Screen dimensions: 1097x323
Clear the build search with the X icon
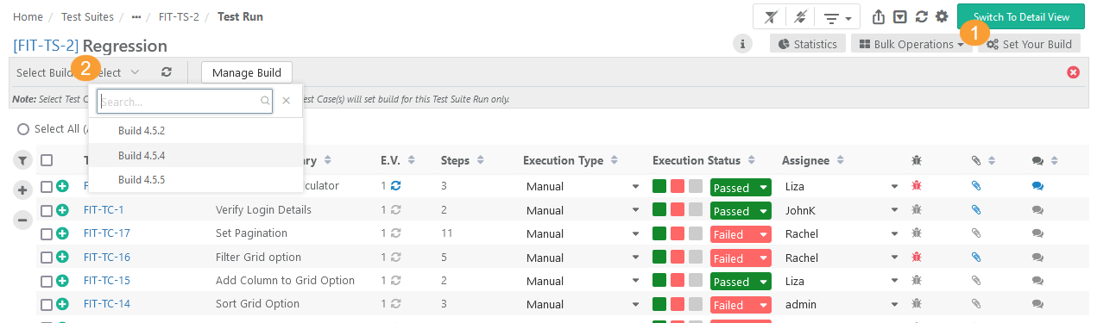(287, 101)
